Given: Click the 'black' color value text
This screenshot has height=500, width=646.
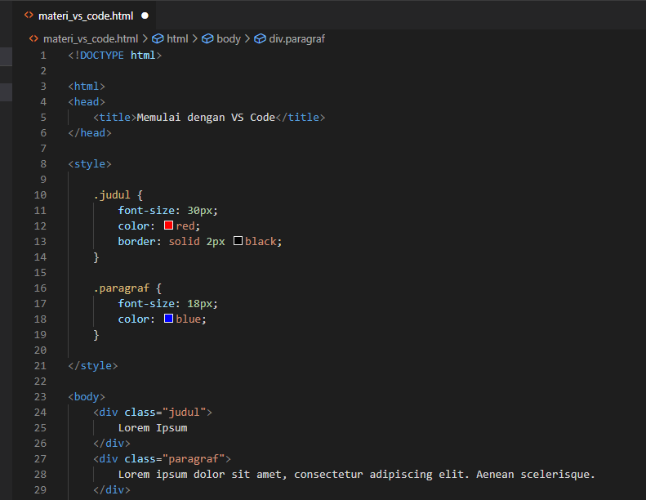Looking at the screenshot, I should tap(261, 242).
